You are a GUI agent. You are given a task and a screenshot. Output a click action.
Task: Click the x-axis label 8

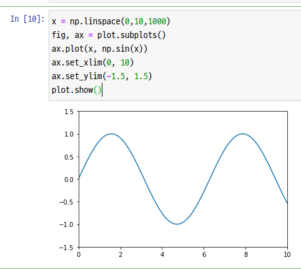(x=246, y=254)
